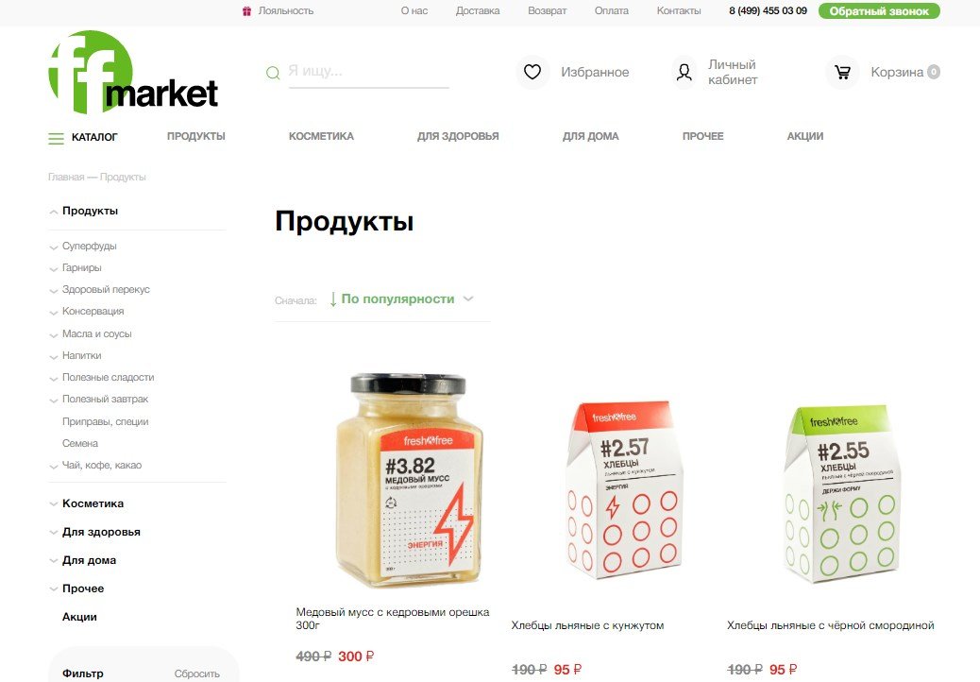
Task: Collapse the Продукты sidebar section
Action: pyautogui.click(x=54, y=212)
